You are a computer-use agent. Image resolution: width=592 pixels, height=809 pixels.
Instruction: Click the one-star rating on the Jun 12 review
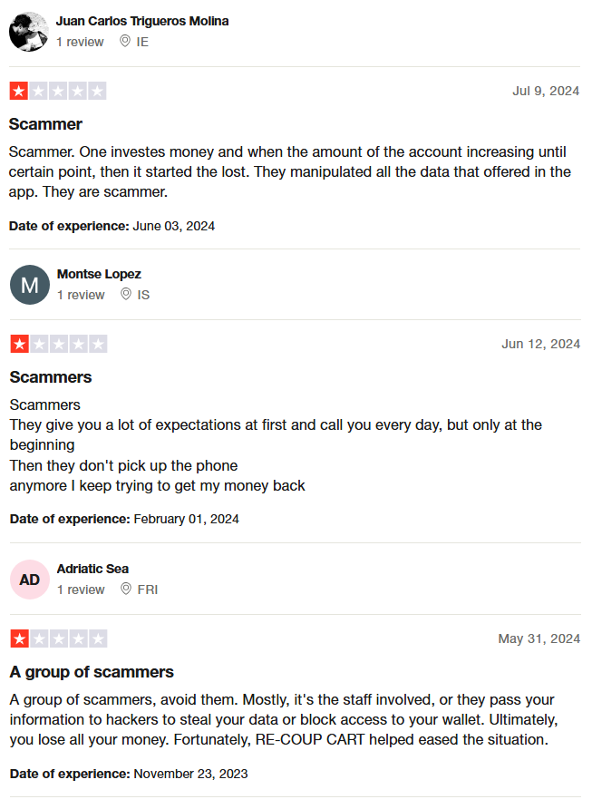[x=59, y=344]
